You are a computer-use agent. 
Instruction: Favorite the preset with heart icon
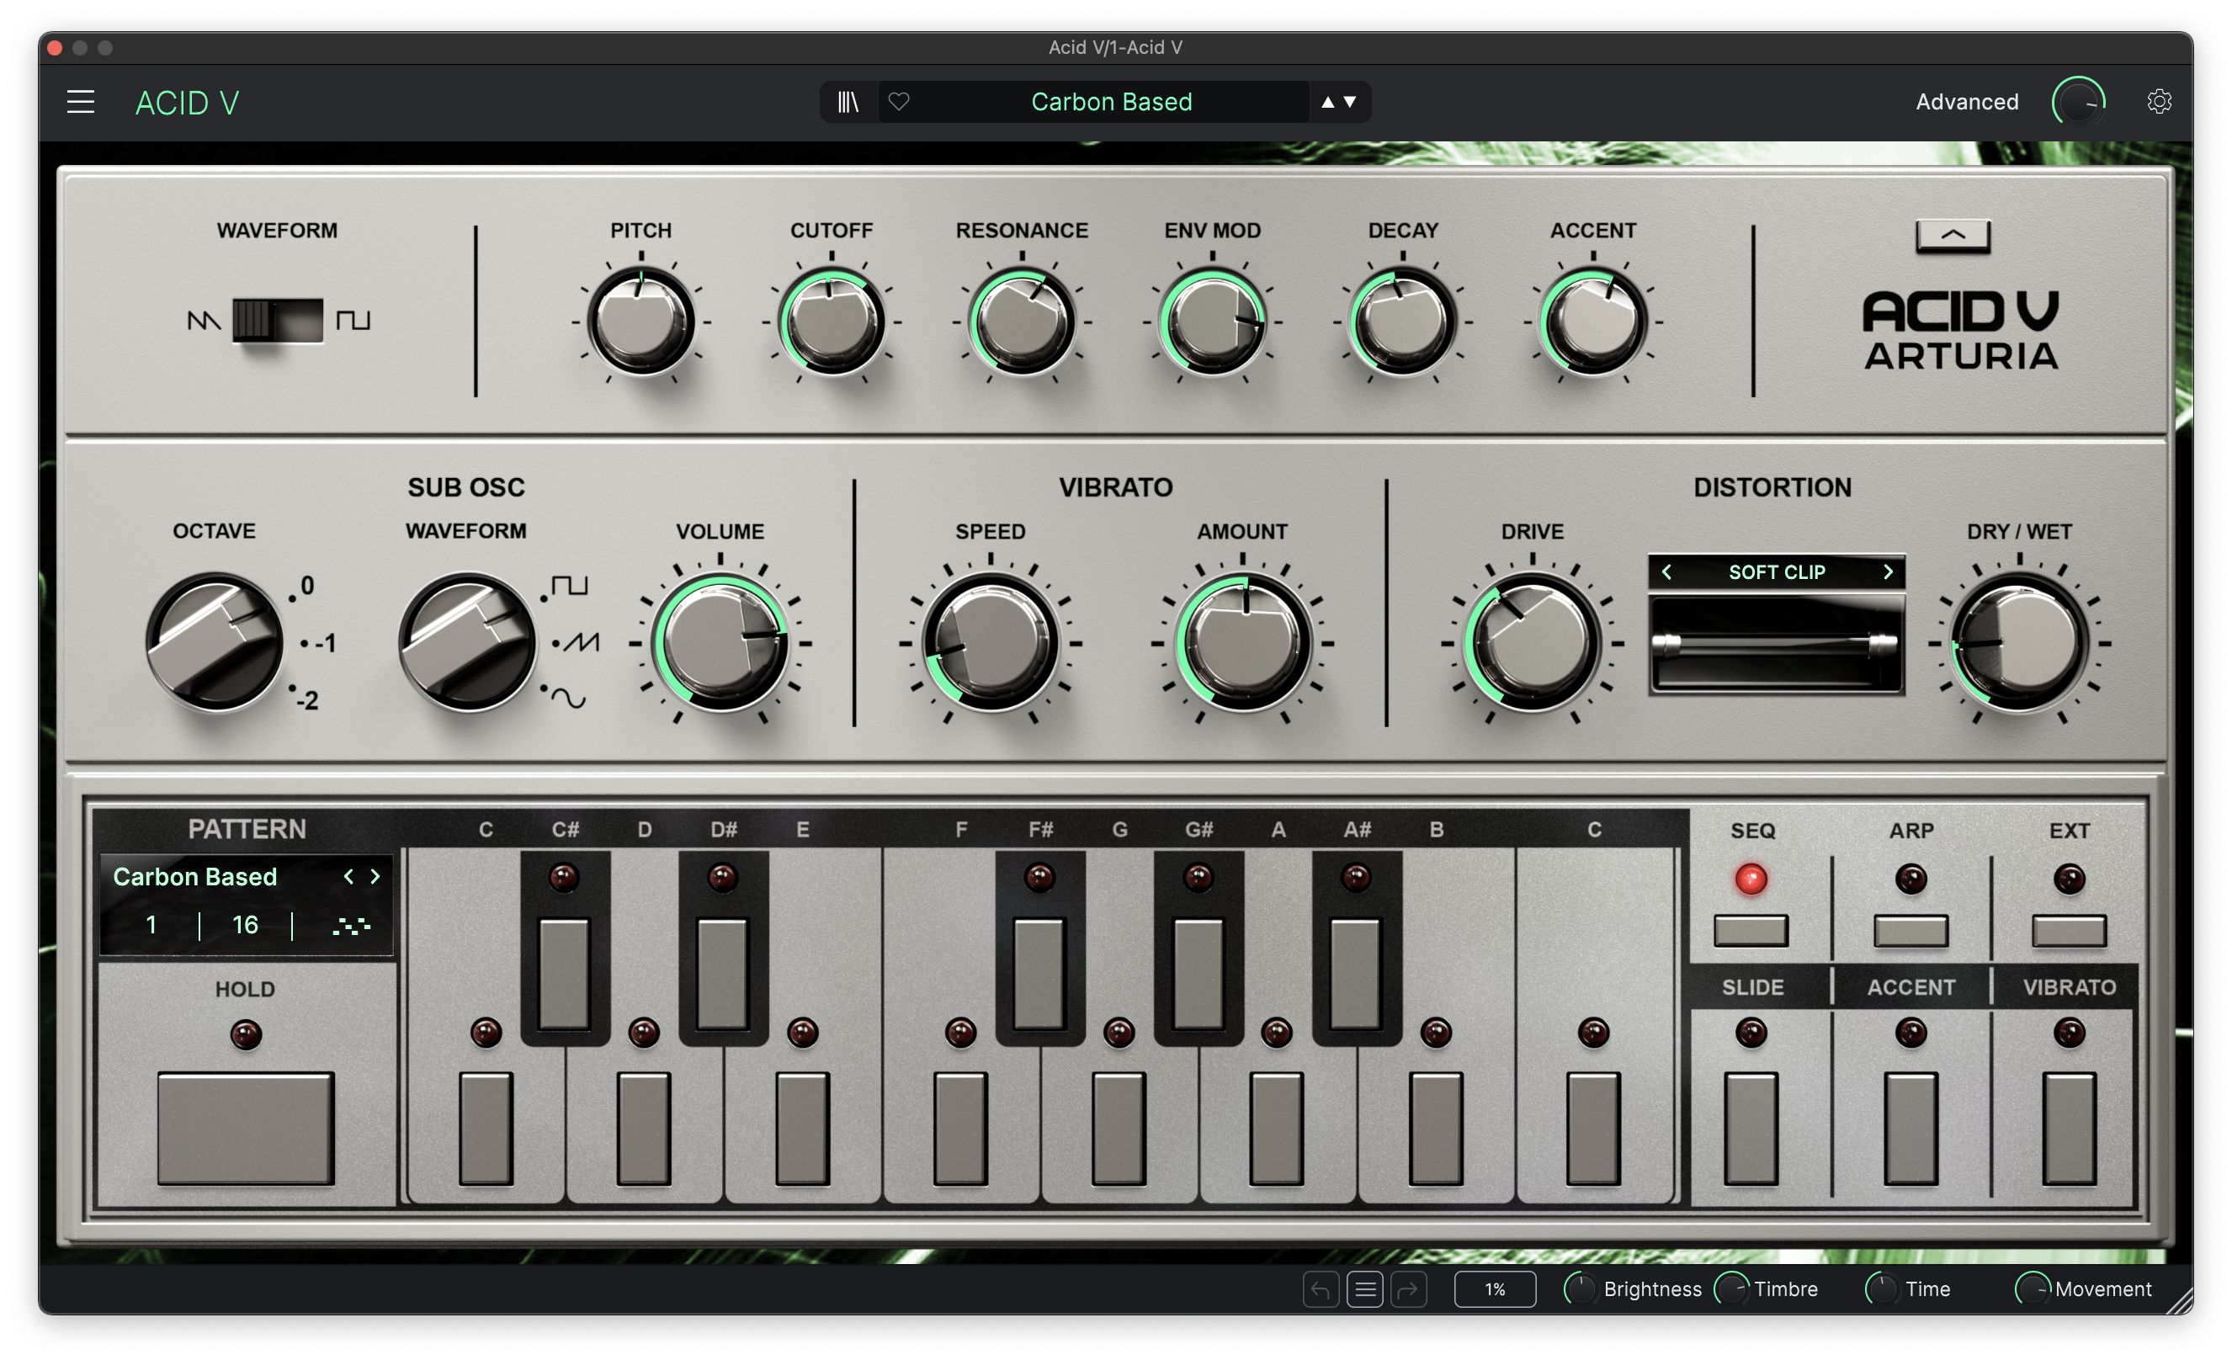[x=899, y=102]
